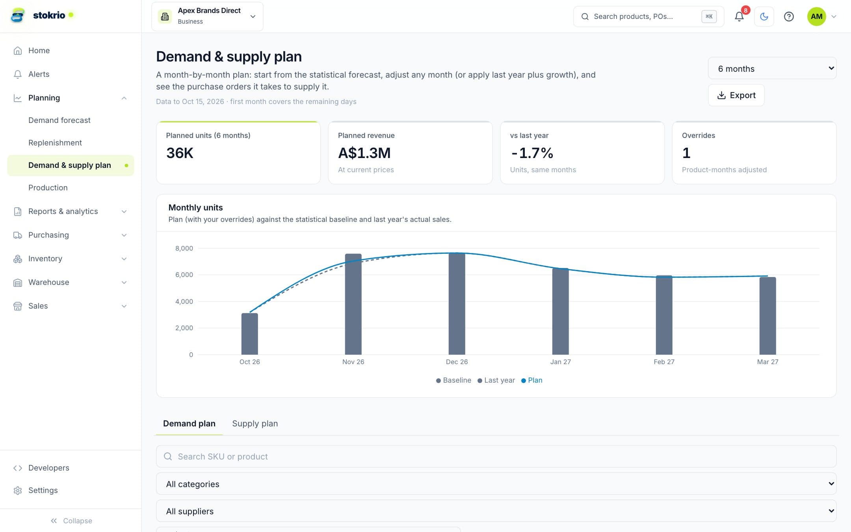Expand the Purchasing chevron
The image size is (851, 532).
click(x=124, y=235)
